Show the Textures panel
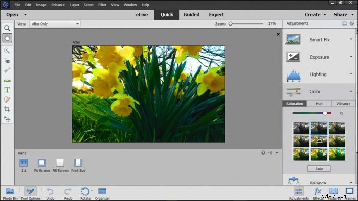 334,193
